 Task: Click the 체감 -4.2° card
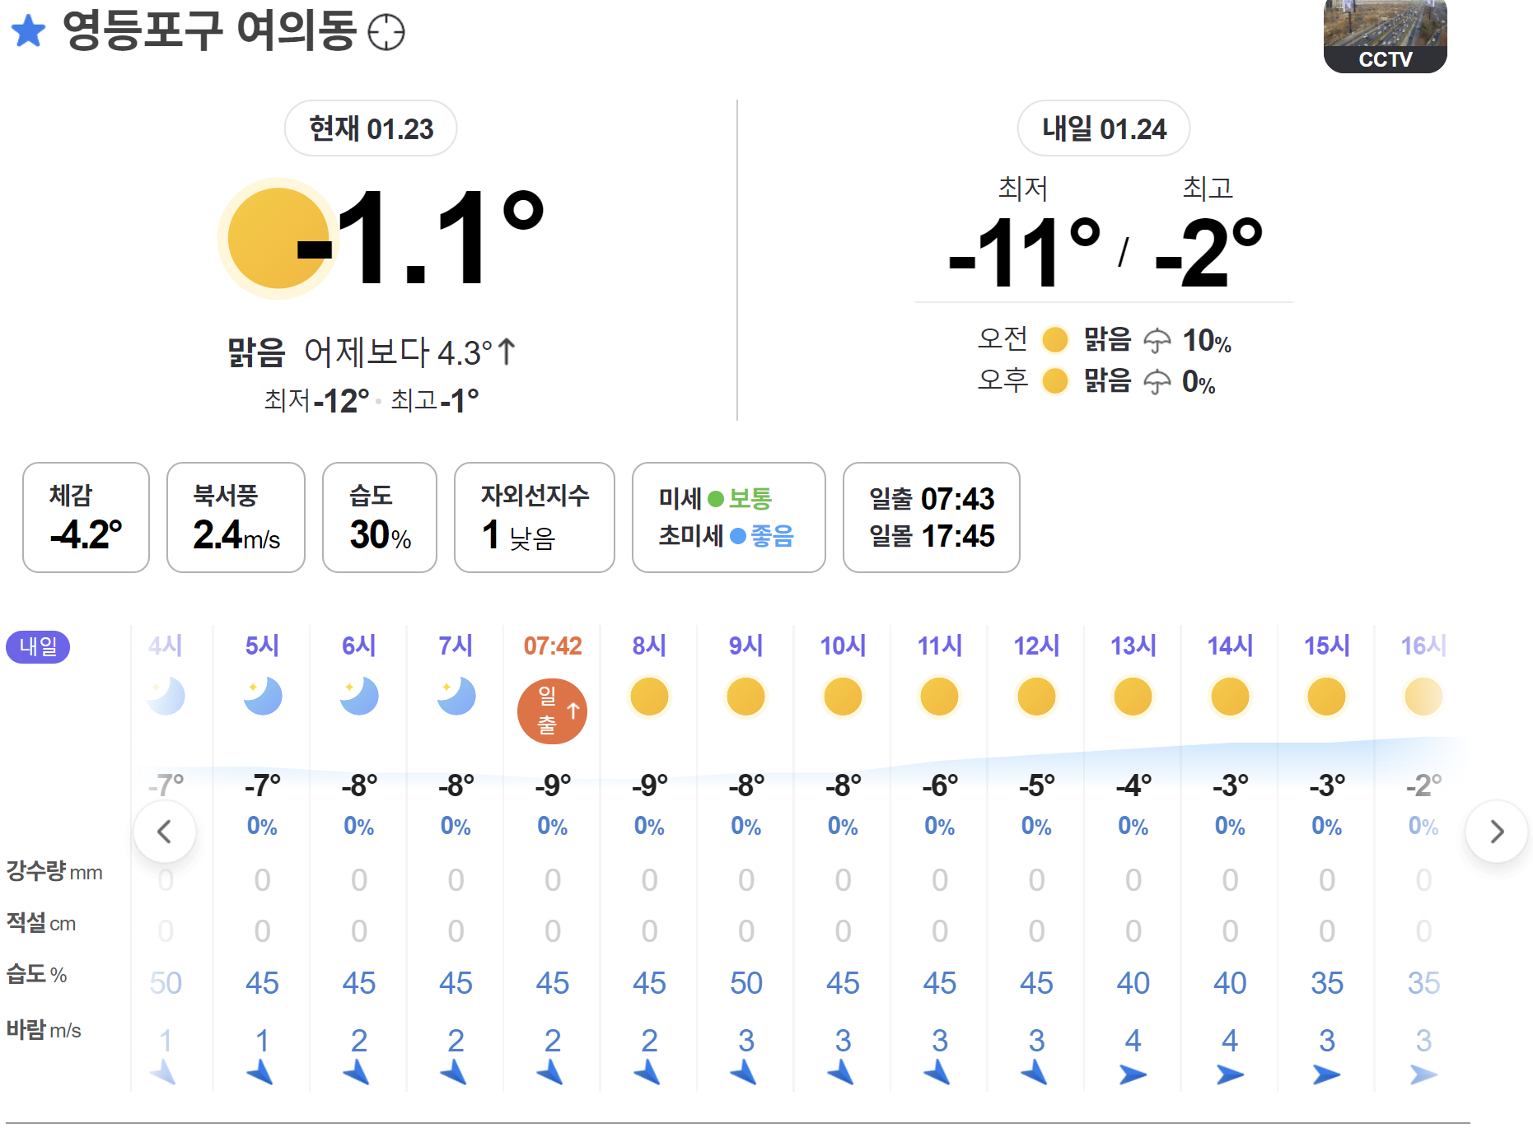point(86,517)
